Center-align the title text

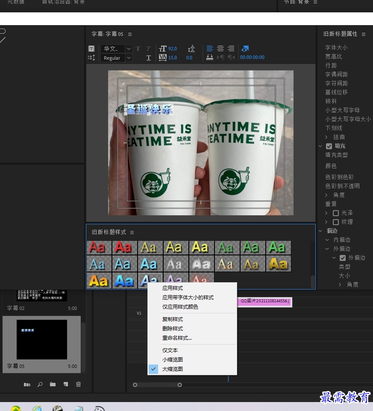[220, 49]
